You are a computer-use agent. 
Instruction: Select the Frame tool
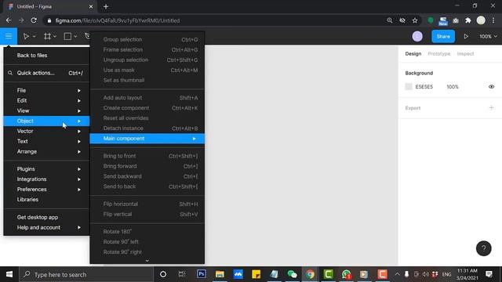47,37
